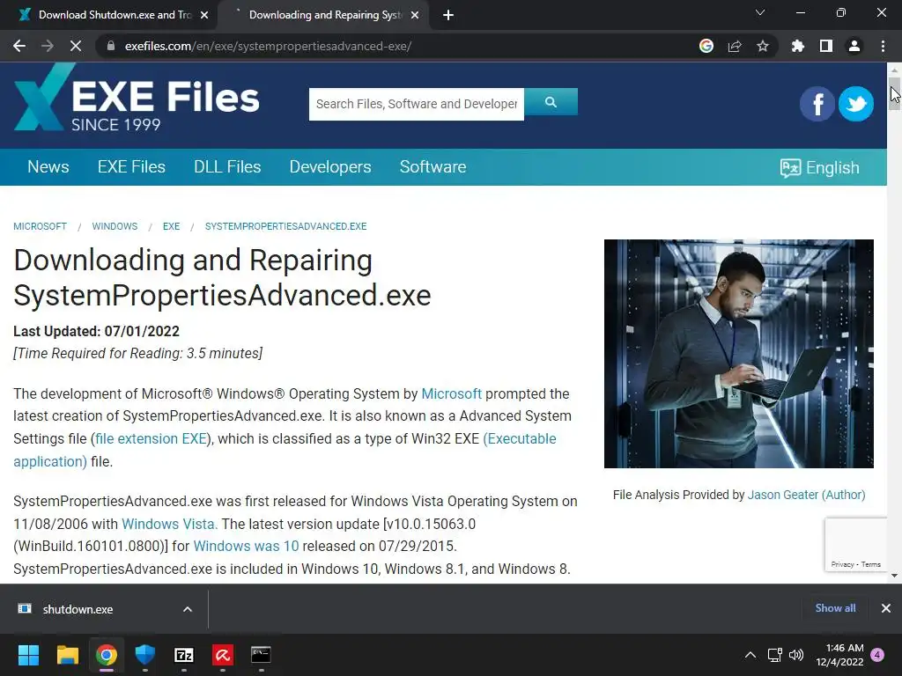This screenshot has width=902, height=676.
Task: Click the volume speaker tray icon
Action: [796, 655]
